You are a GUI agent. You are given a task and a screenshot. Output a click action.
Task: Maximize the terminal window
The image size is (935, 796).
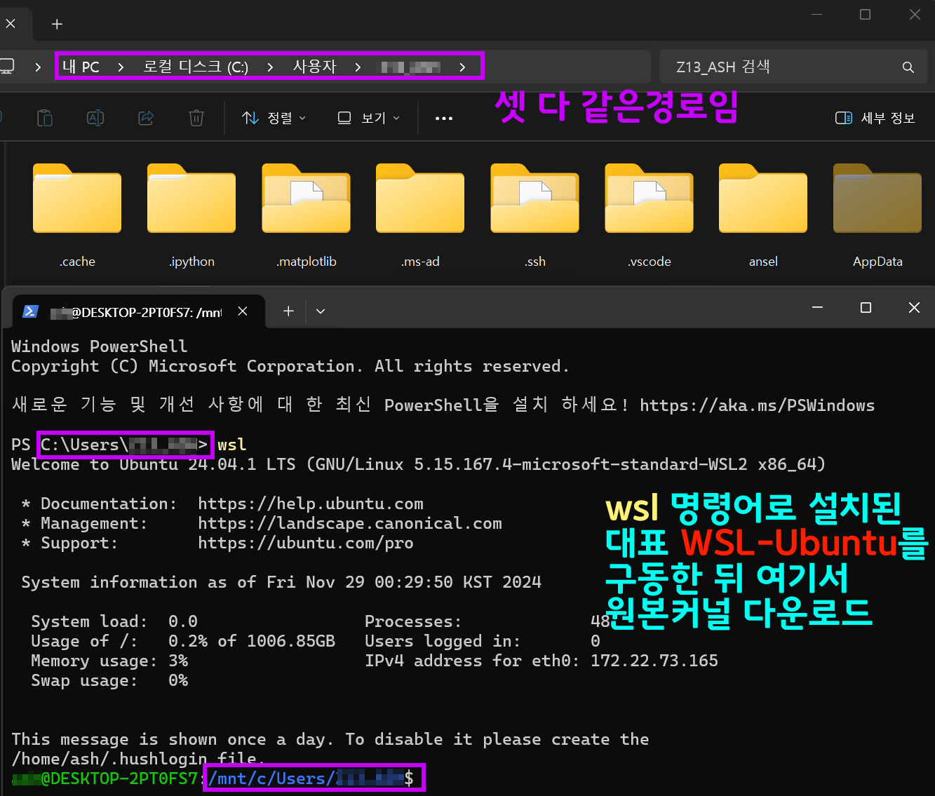866,308
